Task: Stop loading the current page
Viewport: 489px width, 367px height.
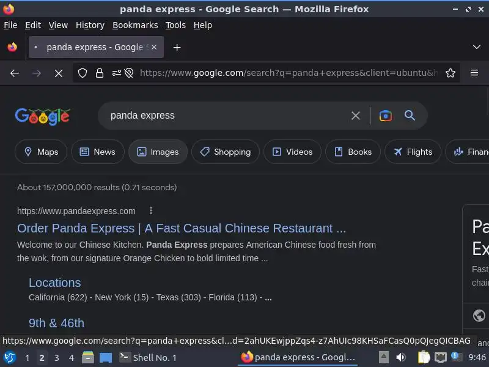Action: 58,73
